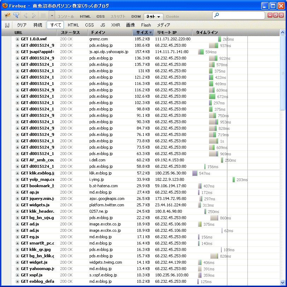
Task: Open the small dropdown arrow beside lines icon
Action: pyautogui.click(x=52, y=16)
